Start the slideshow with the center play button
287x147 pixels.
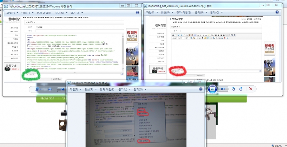[212, 88]
